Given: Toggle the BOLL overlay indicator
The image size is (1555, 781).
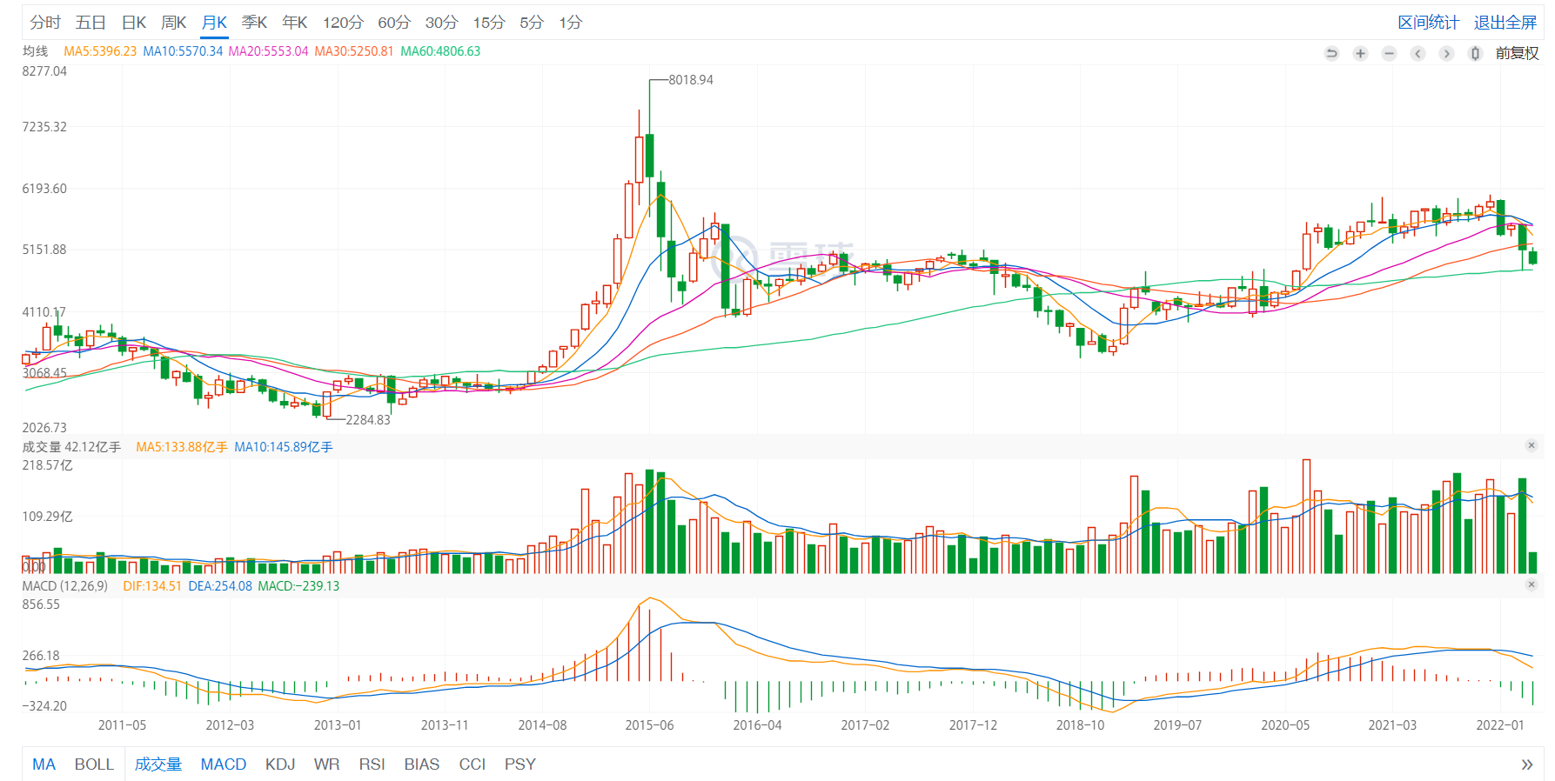Looking at the screenshot, I should (x=94, y=764).
